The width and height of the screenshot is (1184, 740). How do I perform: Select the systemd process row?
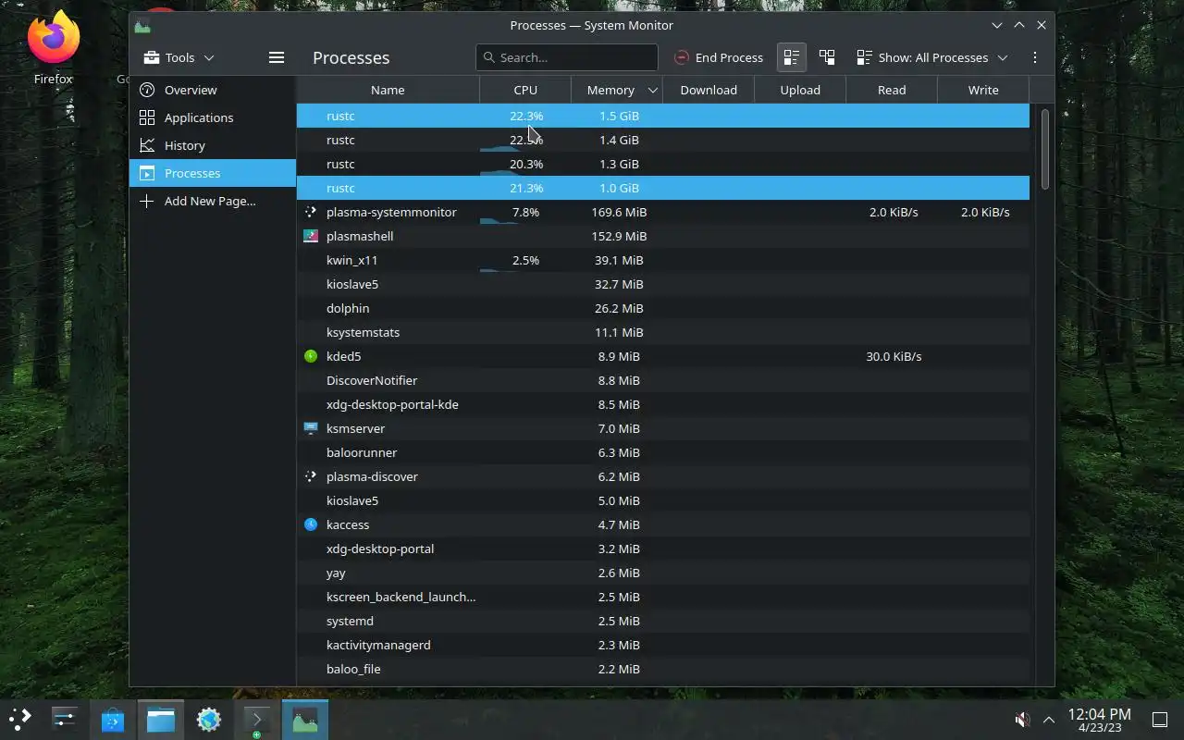[662, 621]
